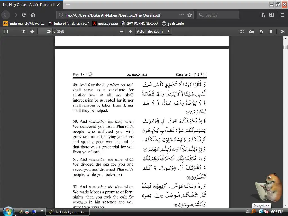The image size is (288, 216).
Task: Open the Windows Start menu
Action: [x=8, y=211]
